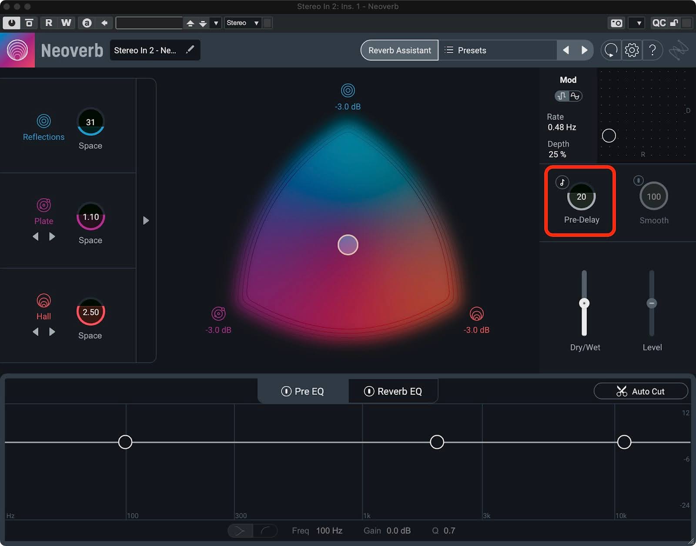Image resolution: width=696 pixels, height=546 pixels.
Task: Select the 100 Hz EQ node
Action: point(125,442)
